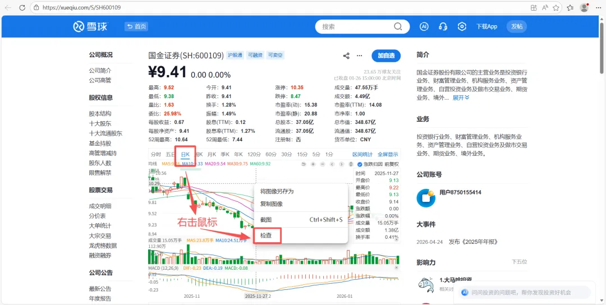Click the 可卖空 tag
The image size is (606, 305).
276,56
